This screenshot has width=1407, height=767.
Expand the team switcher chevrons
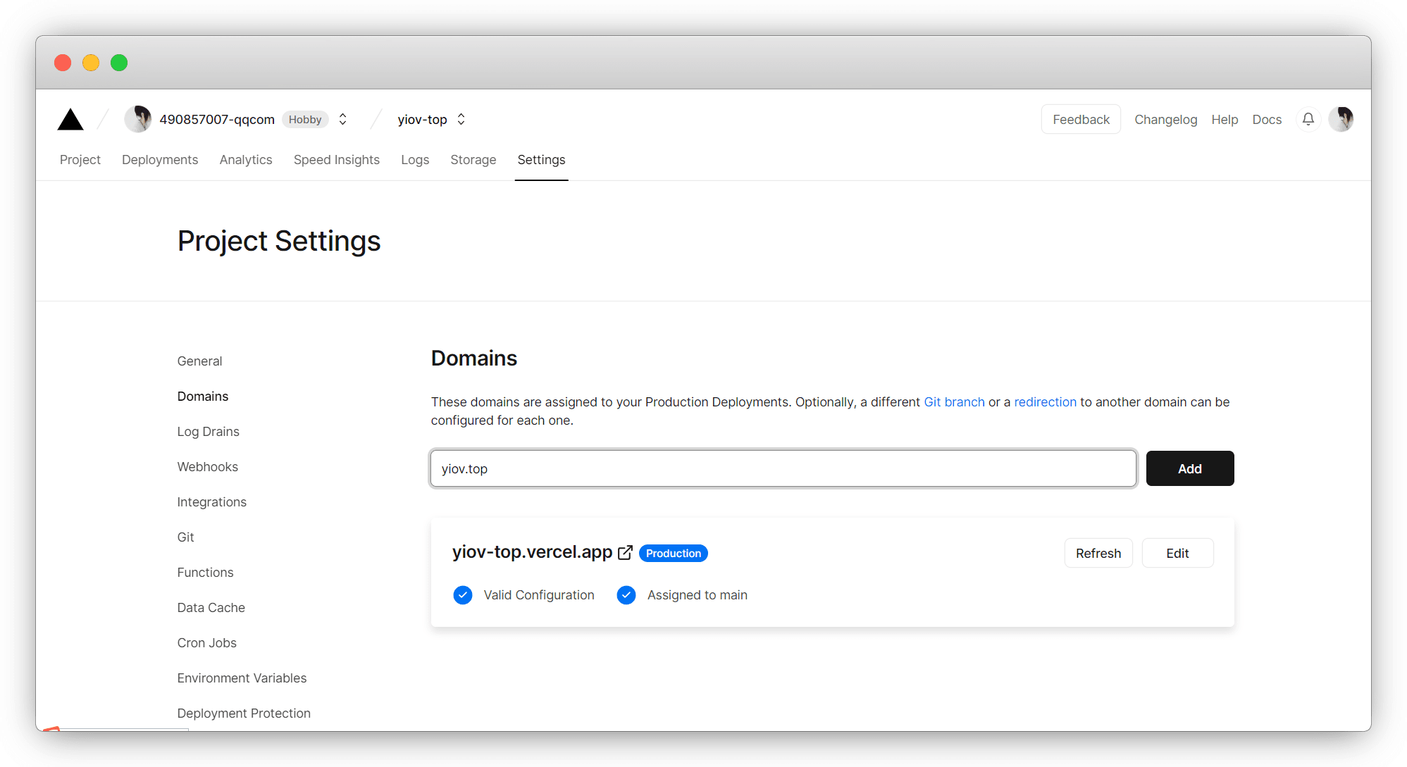coord(343,120)
